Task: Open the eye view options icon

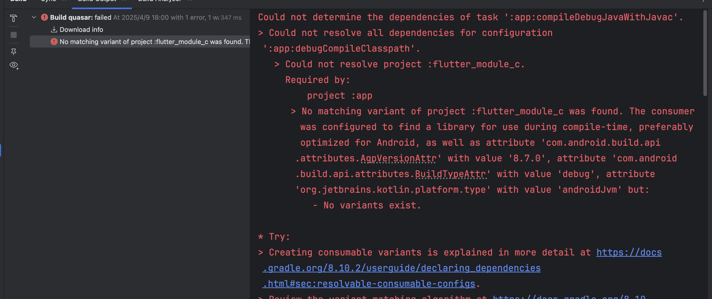Action: click(x=13, y=65)
